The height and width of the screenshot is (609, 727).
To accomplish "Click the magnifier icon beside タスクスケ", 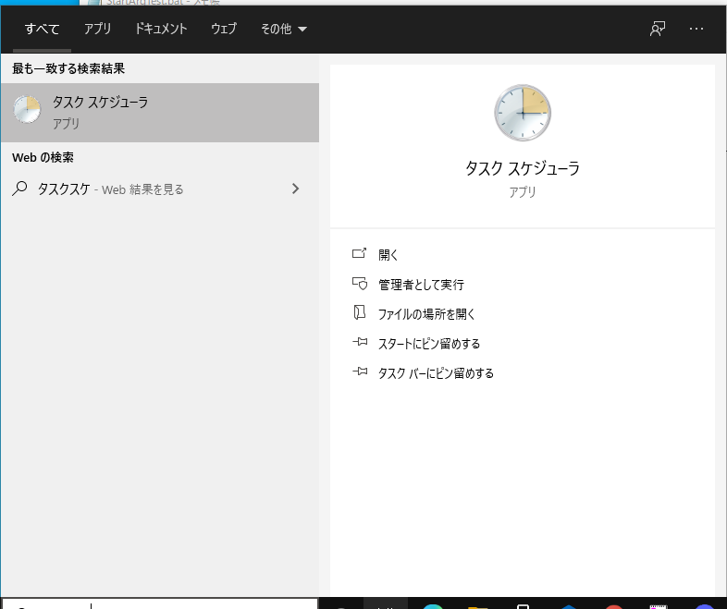I will pyautogui.click(x=19, y=189).
